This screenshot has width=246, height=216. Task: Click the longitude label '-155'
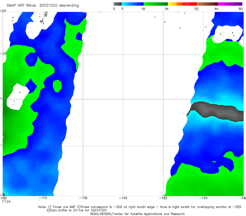click(x=203, y=198)
